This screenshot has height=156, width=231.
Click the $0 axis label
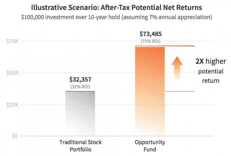pyautogui.click(x=15, y=136)
